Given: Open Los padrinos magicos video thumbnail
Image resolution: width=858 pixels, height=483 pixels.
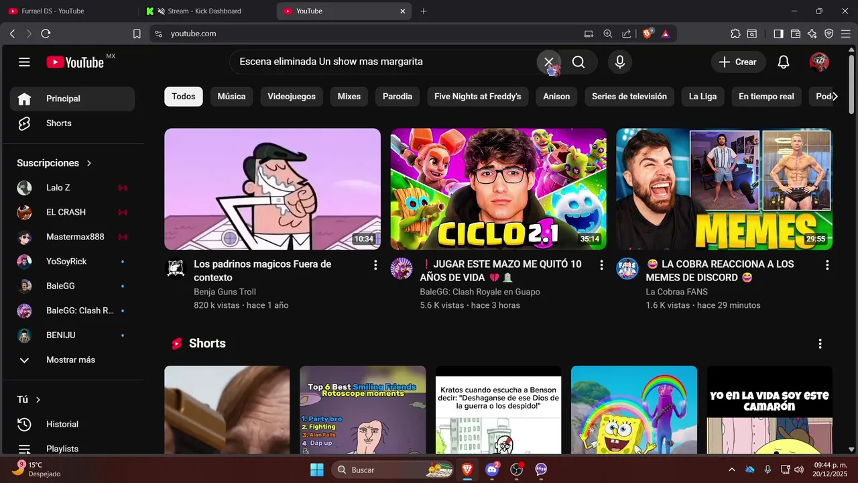Looking at the screenshot, I should coord(272,189).
